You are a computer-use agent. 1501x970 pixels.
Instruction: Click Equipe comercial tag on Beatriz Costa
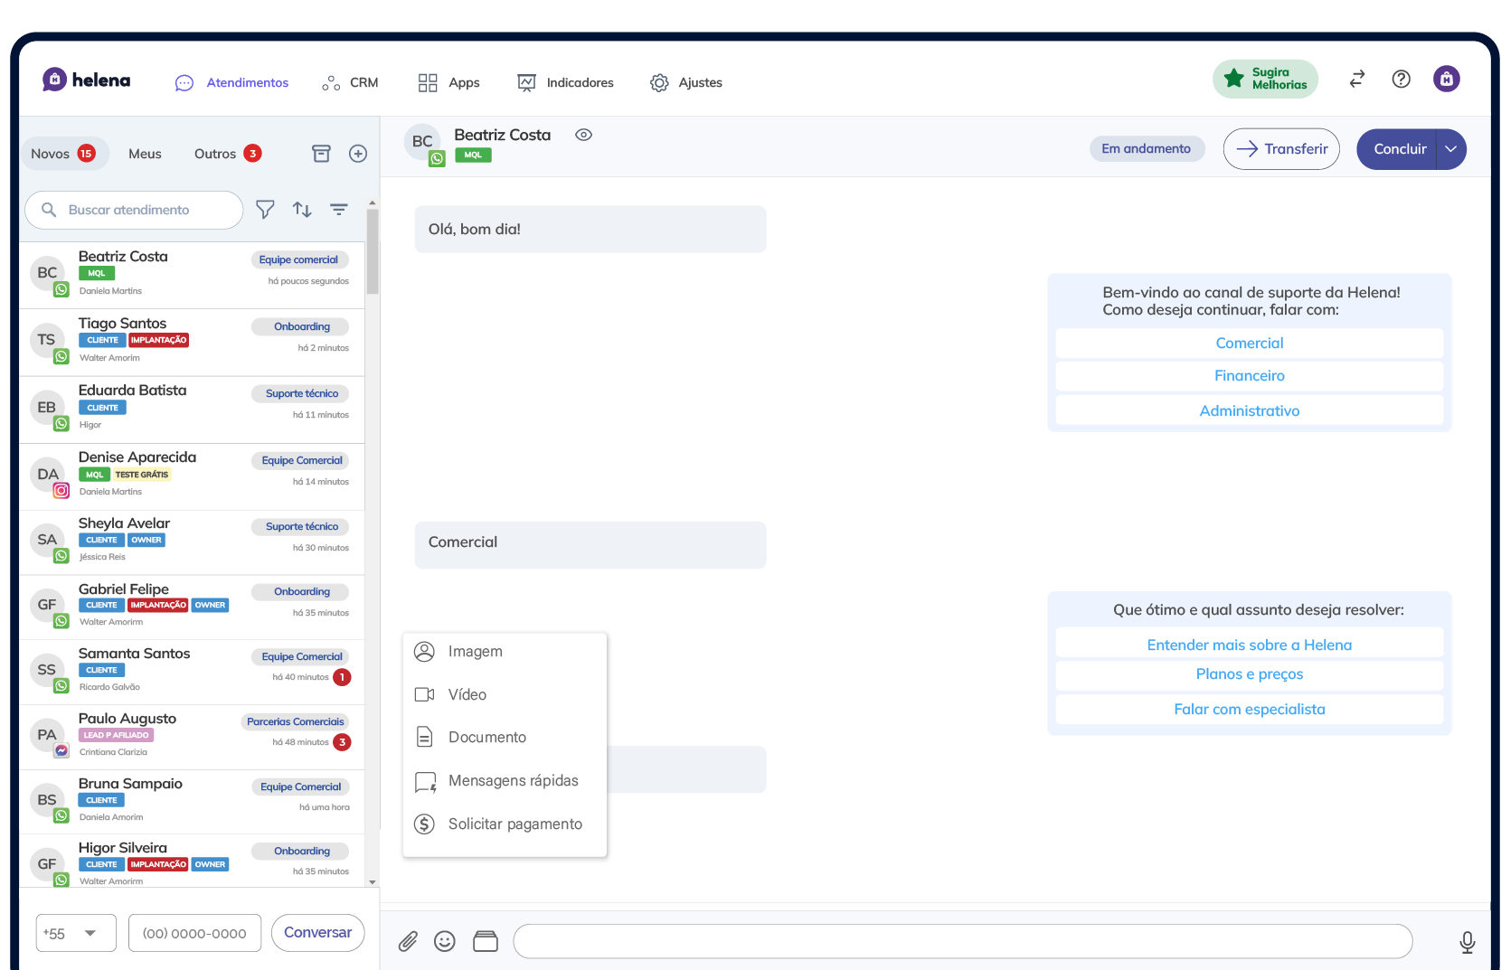point(298,259)
